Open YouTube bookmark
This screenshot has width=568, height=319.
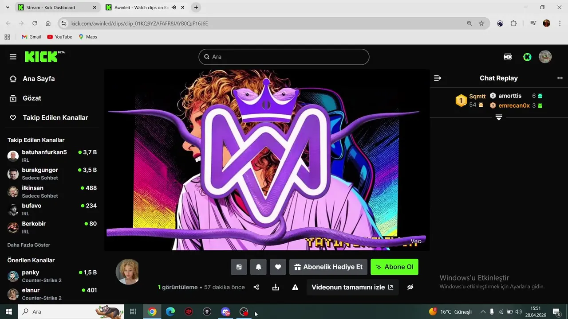(59, 37)
